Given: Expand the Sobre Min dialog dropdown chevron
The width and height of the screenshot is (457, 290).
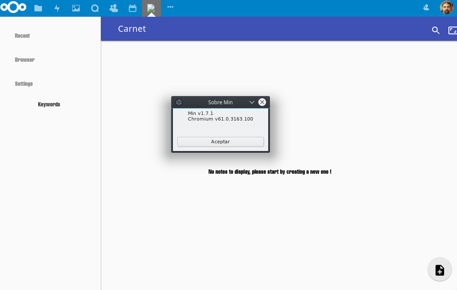Looking at the screenshot, I should [252, 102].
